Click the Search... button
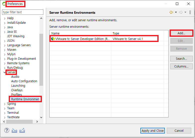The width and height of the screenshot is (195, 138). 182,58
